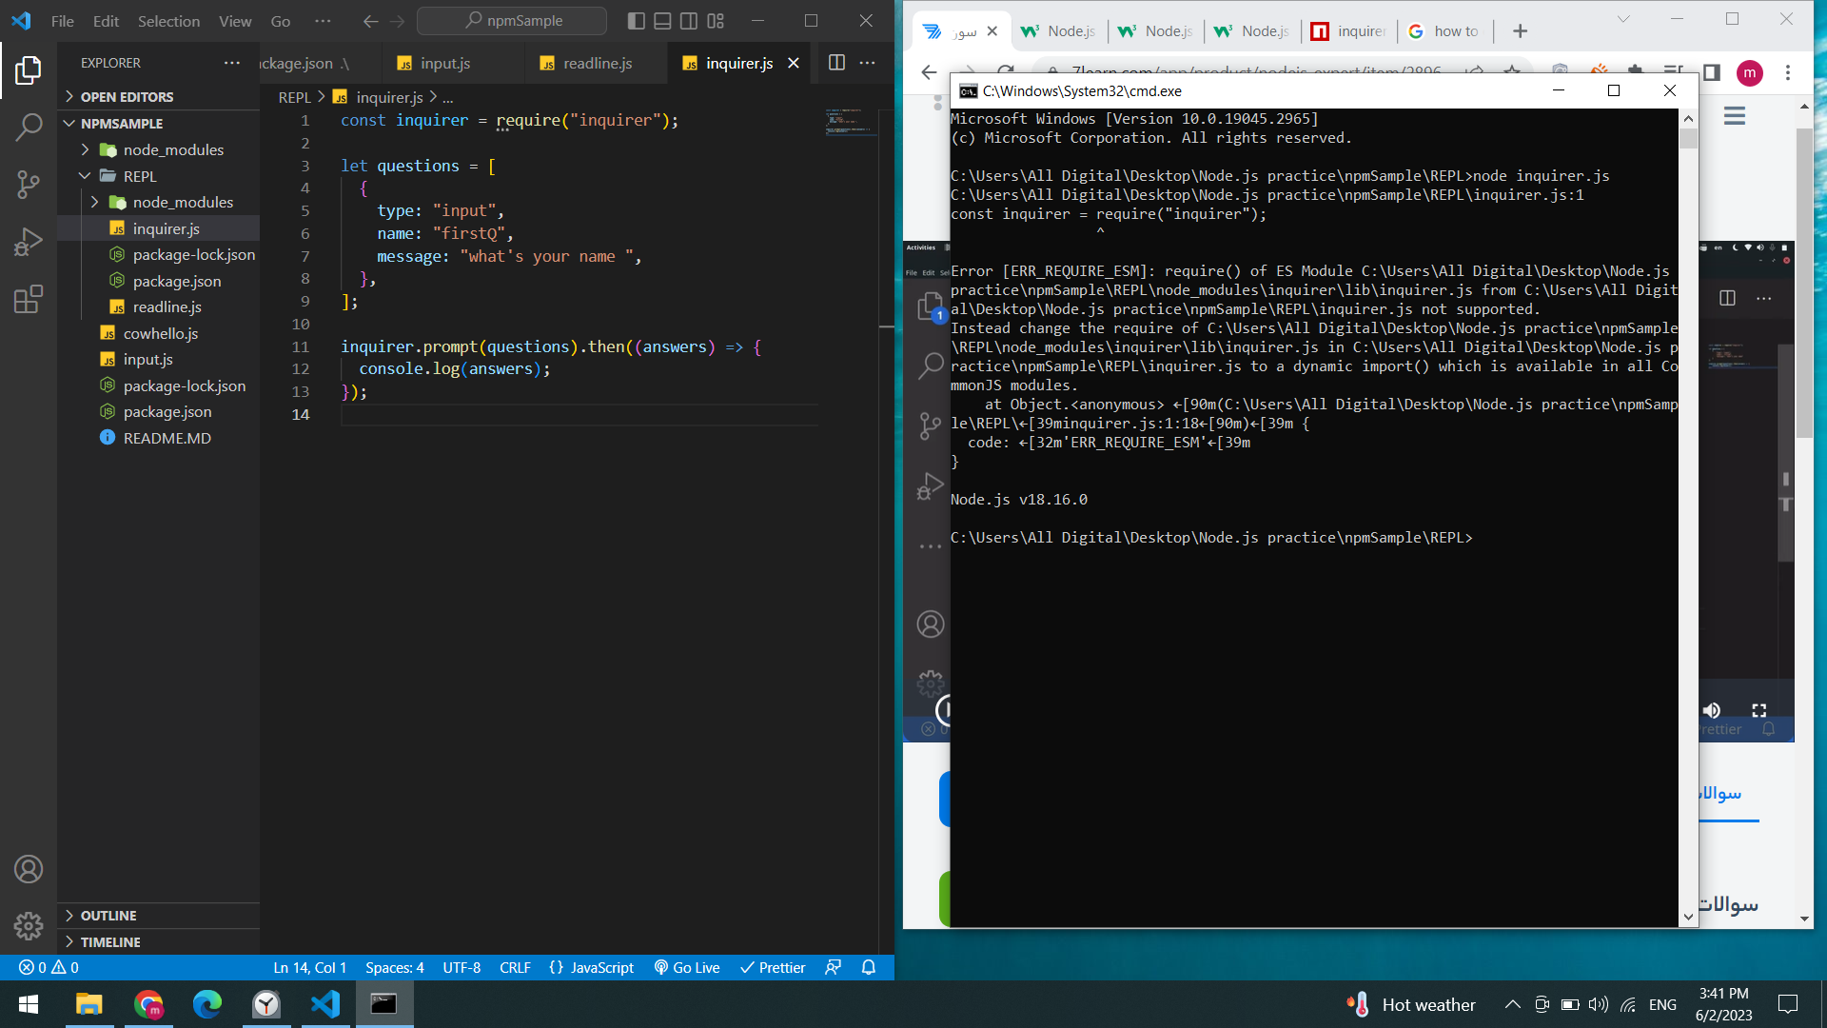
Task: Customize layout button in title bar
Action: (716, 21)
